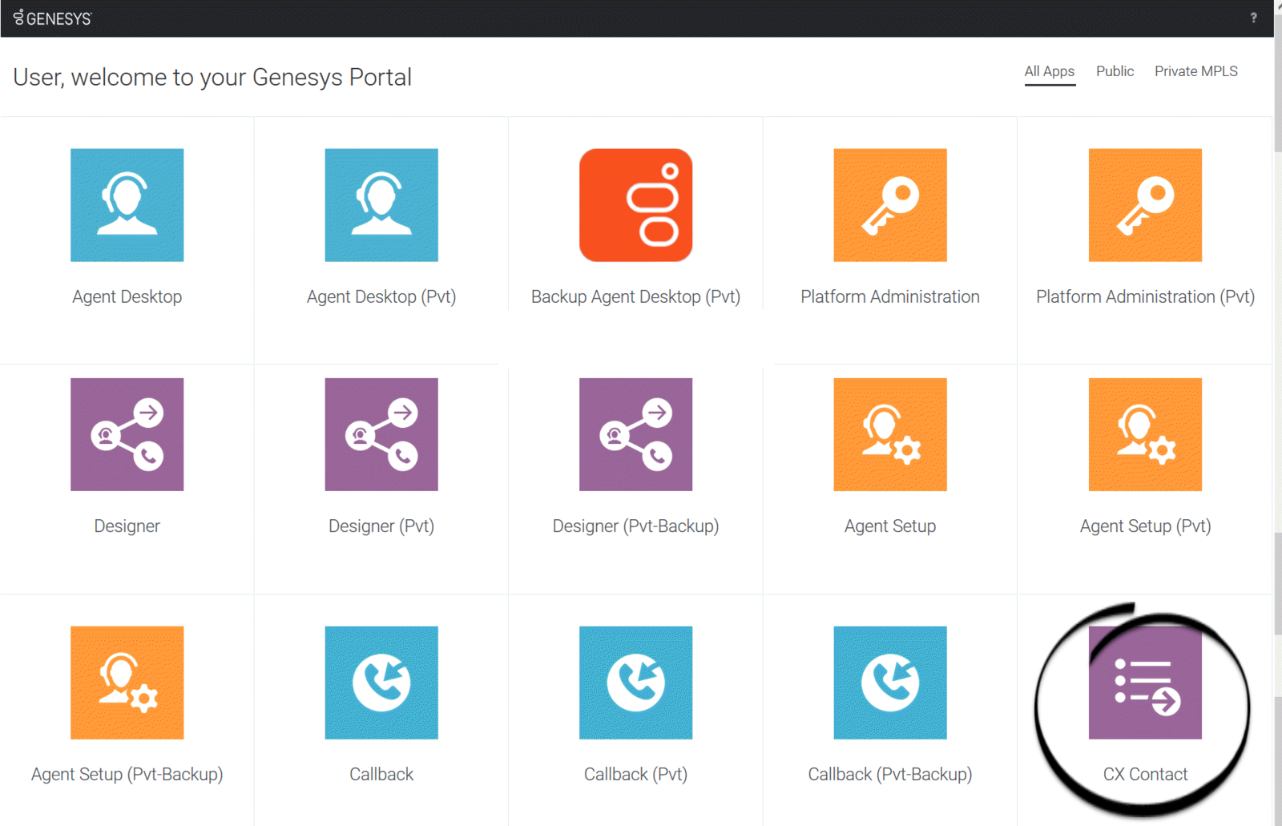This screenshot has width=1282, height=826.
Task: Select the All Apps tab
Action: pyautogui.click(x=1050, y=71)
